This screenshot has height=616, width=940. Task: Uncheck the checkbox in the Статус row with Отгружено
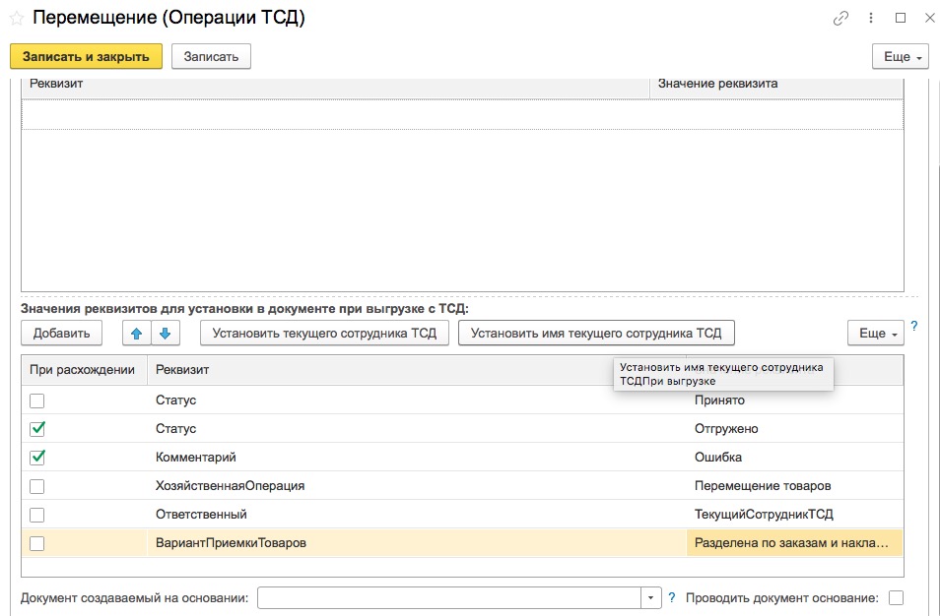[37, 429]
